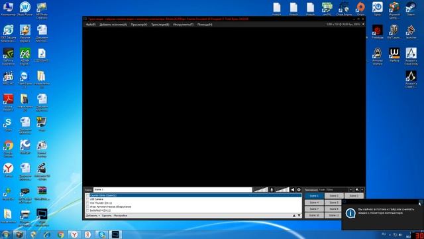Select GeForce Experience desktop icon
The width and height of the screenshot is (424, 239).
coord(8,56)
